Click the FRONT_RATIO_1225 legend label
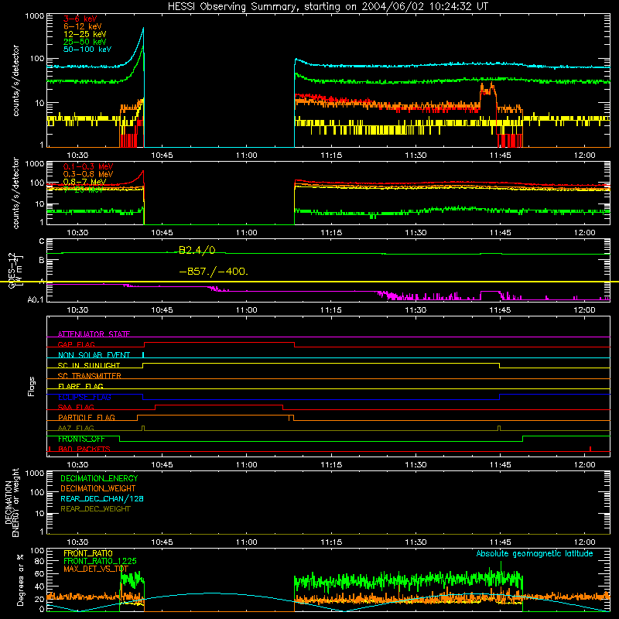The image size is (619, 619). pos(100,561)
